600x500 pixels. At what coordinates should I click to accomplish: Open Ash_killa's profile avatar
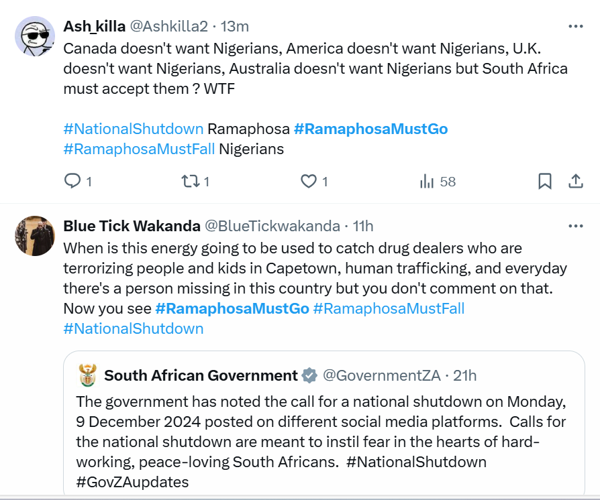pyautogui.click(x=35, y=36)
